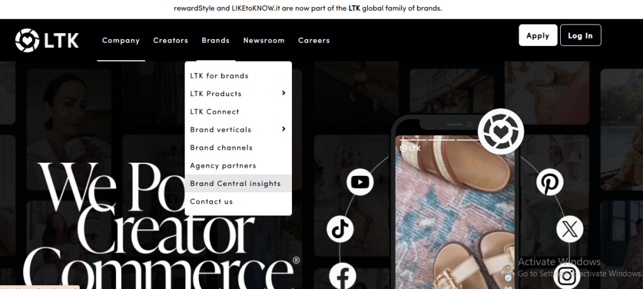Image resolution: width=643 pixels, height=289 pixels.
Task: Click the Facebook icon circle
Action: pos(343,275)
